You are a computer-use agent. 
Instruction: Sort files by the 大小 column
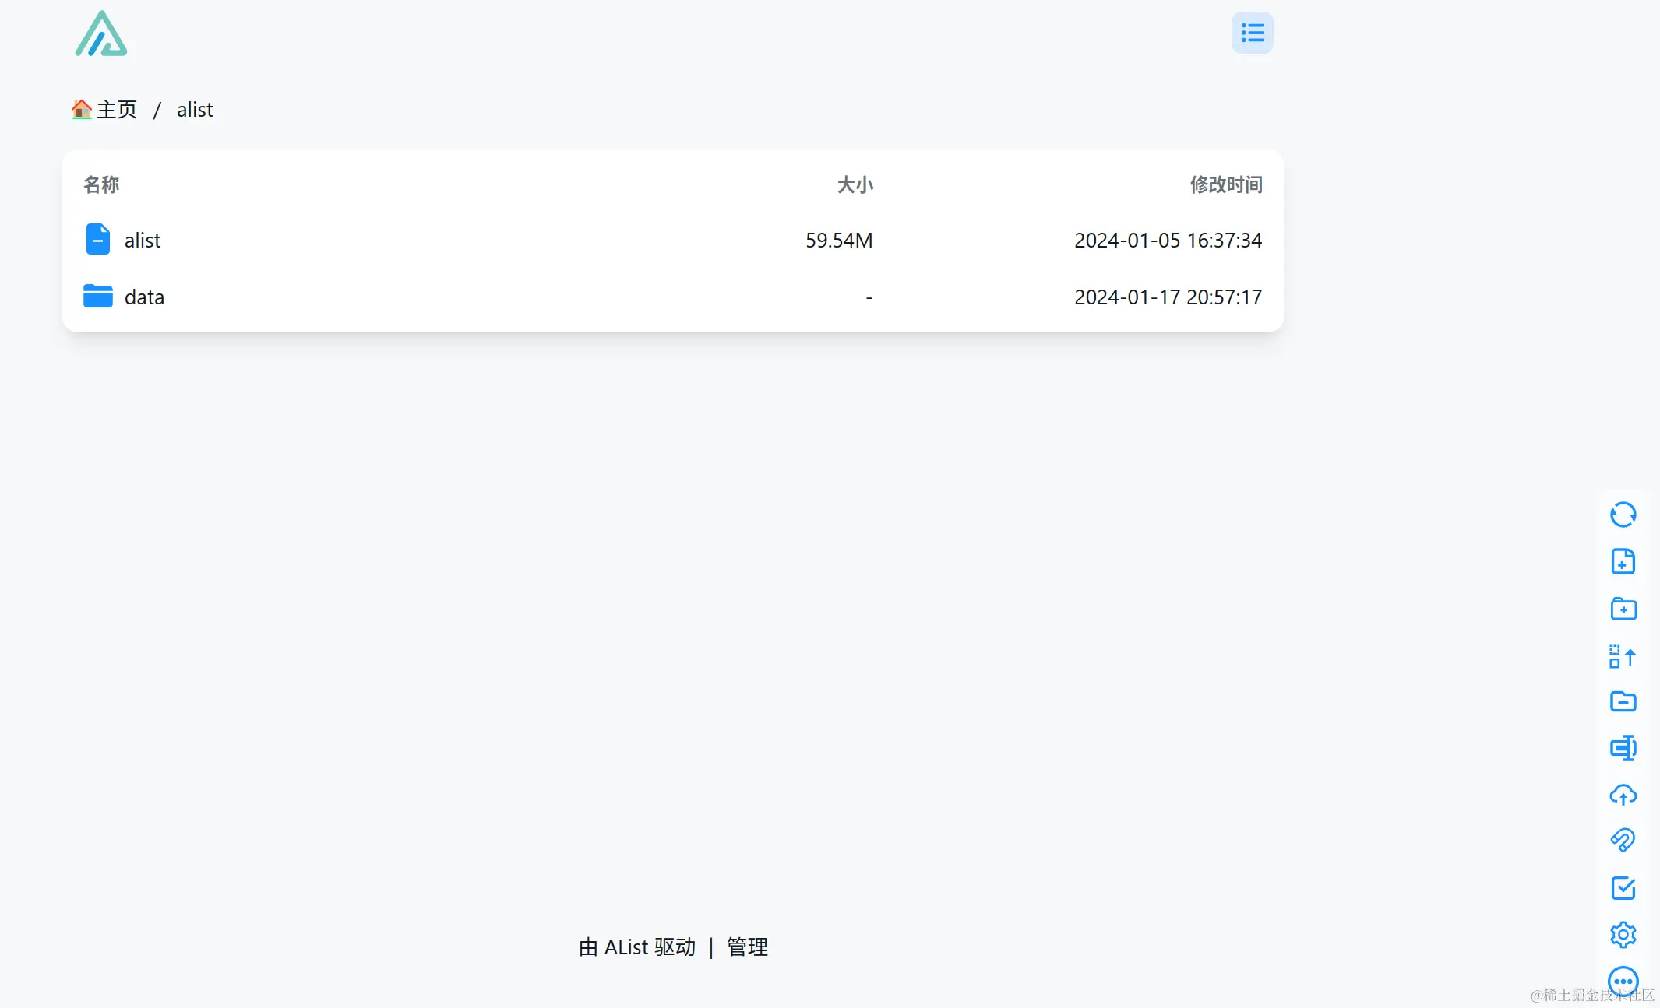(x=855, y=184)
